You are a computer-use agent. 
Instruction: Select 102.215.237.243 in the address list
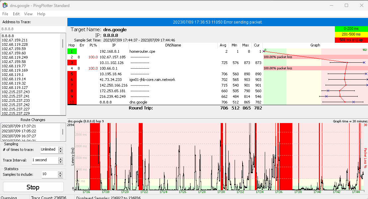click(16, 92)
